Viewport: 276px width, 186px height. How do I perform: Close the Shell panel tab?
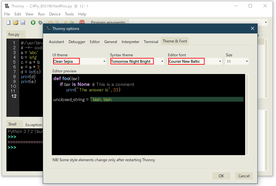click(x=19, y=124)
